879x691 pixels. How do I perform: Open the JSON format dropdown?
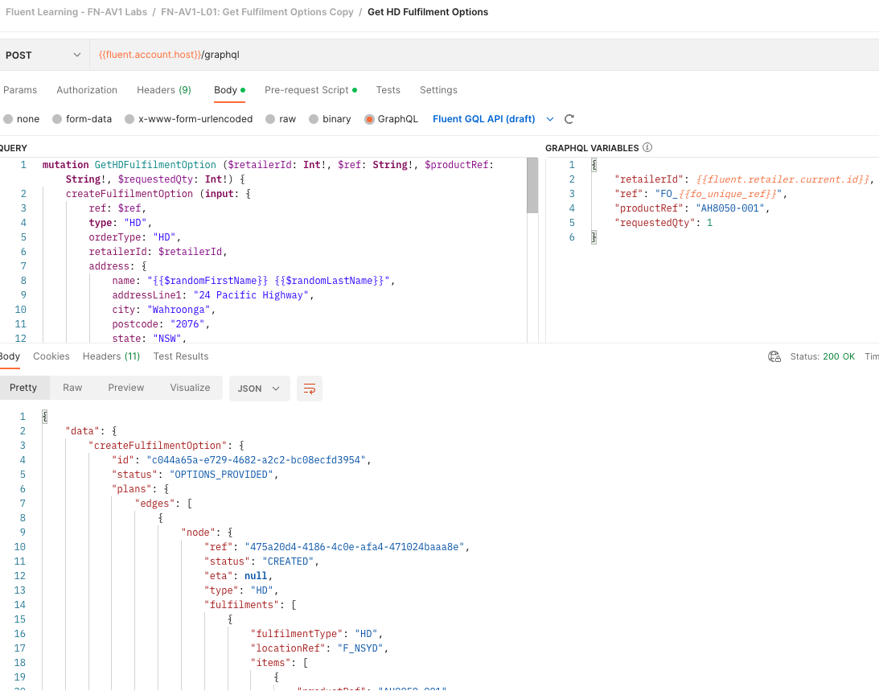[x=259, y=388]
